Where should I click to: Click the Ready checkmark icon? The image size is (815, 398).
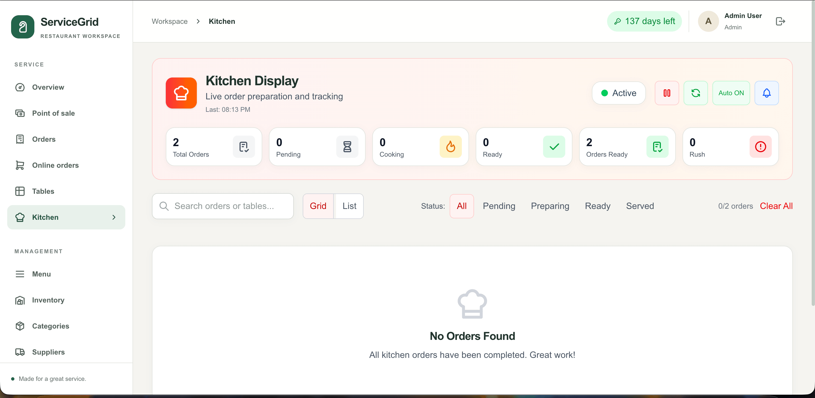(x=554, y=147)
